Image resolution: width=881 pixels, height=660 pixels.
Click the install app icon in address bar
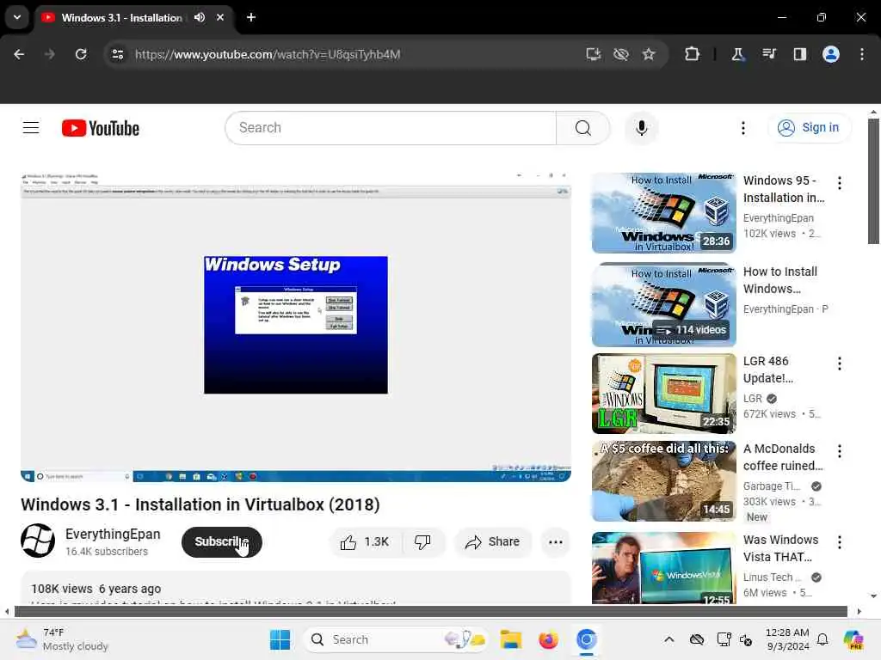(594, 54)
